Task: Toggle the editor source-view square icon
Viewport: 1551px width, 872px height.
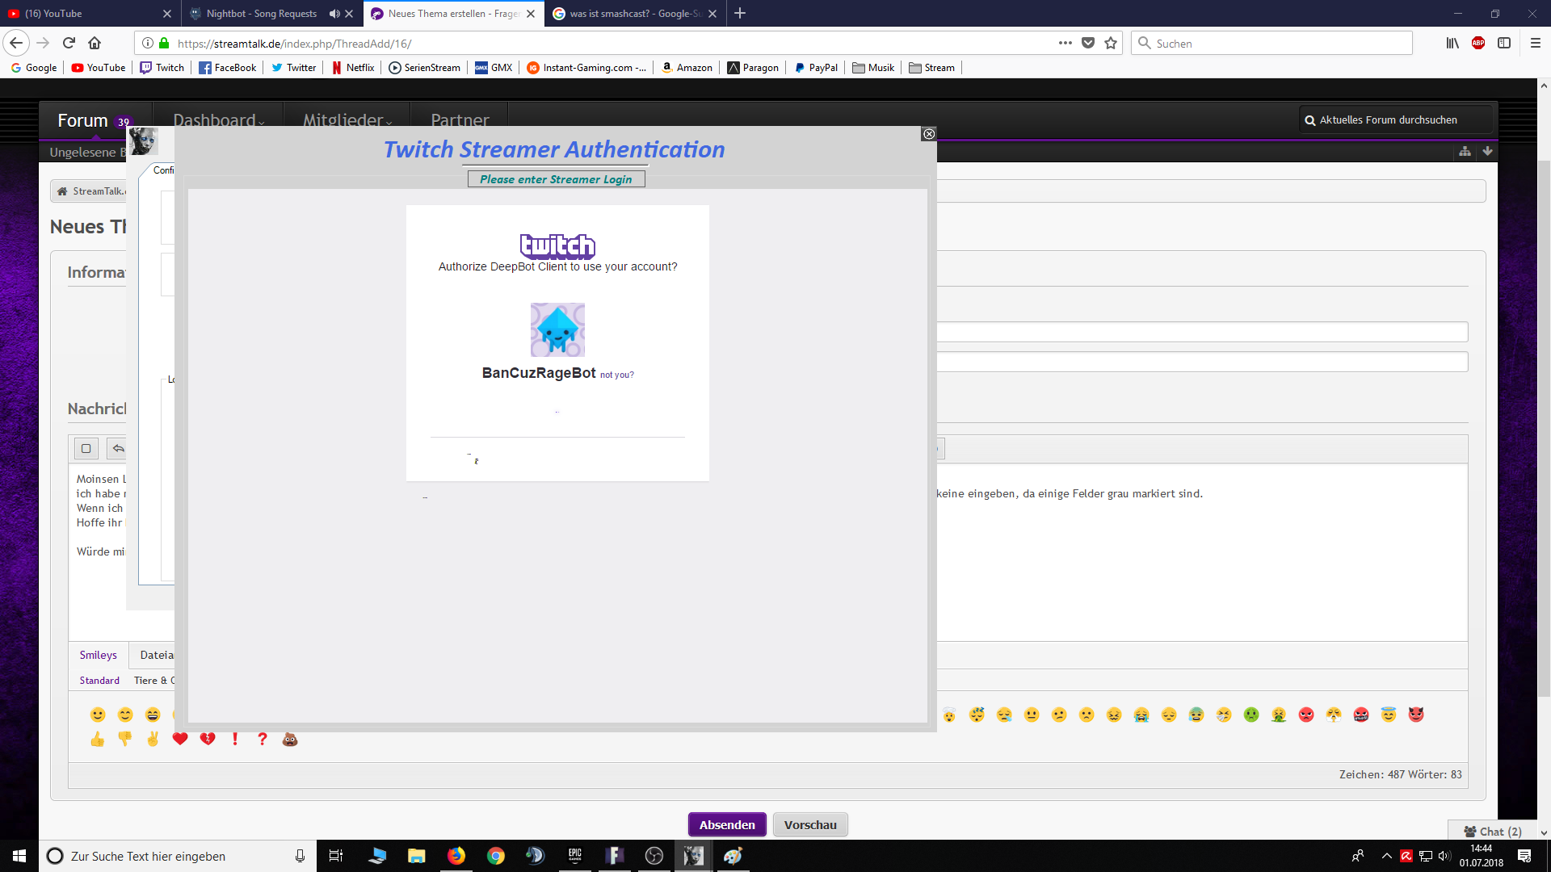Action: (x=86, y=448)
